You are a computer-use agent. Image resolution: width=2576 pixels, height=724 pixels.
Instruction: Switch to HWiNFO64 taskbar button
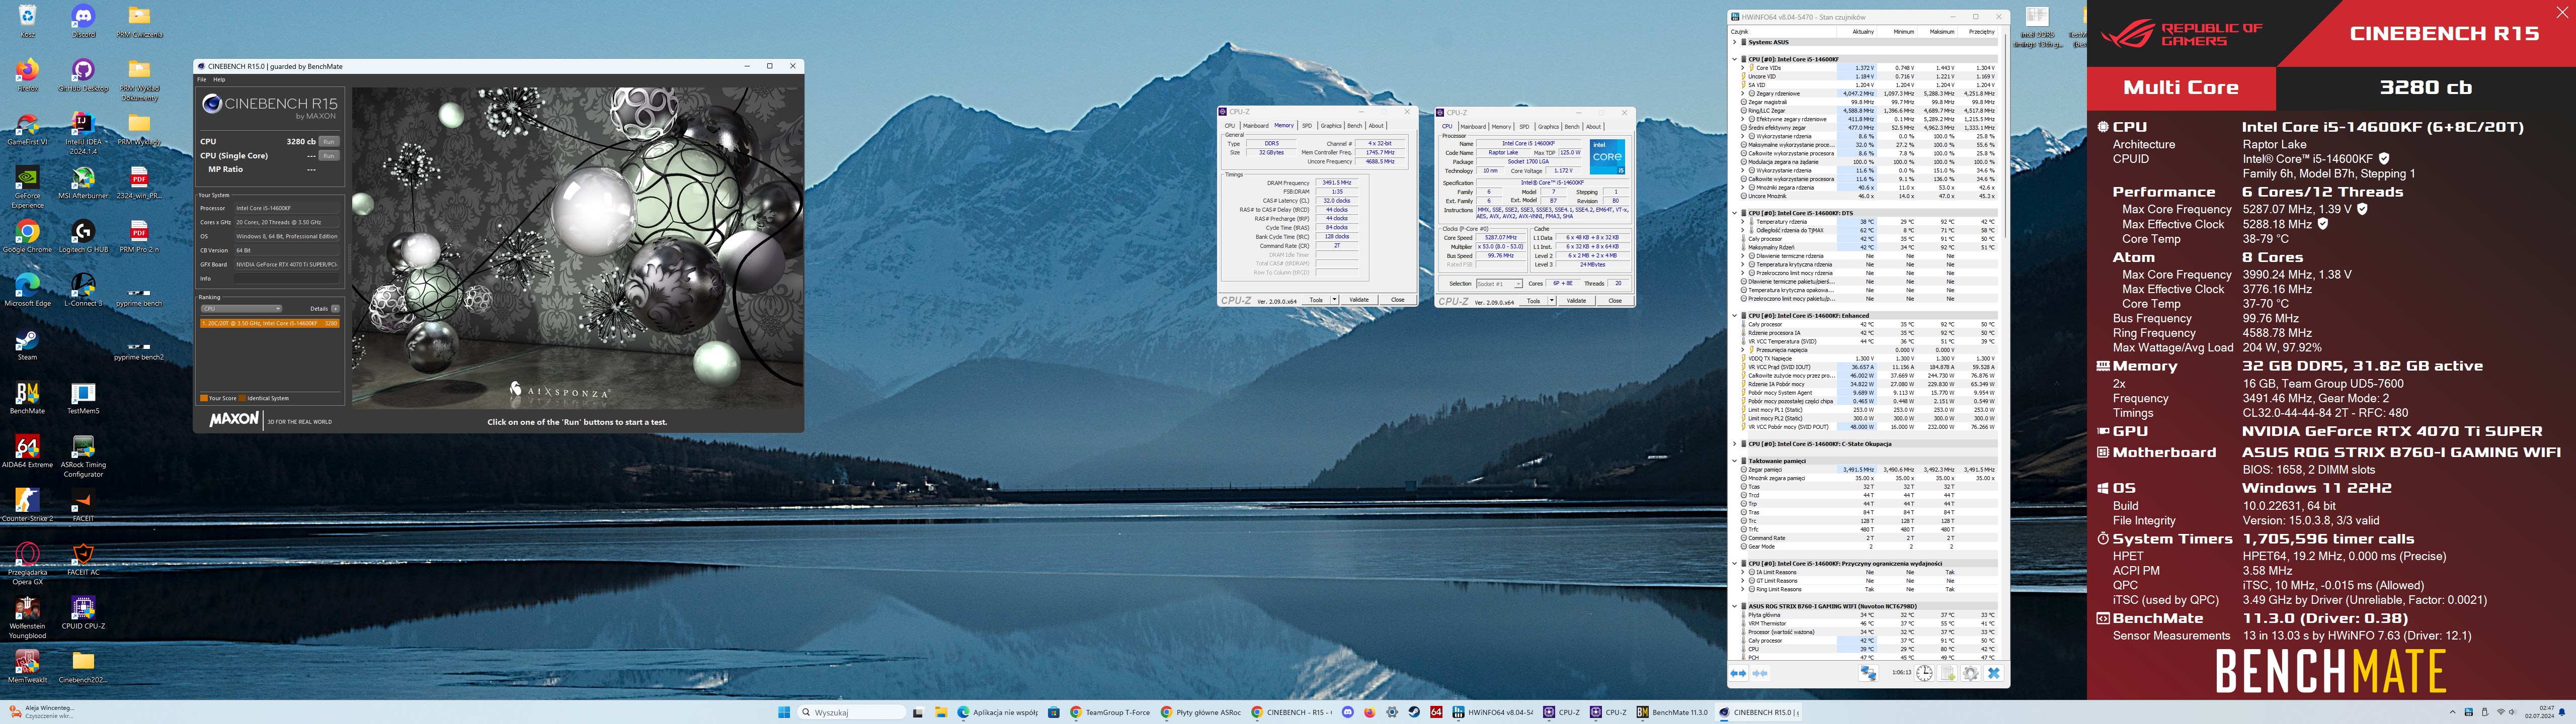click(1492, 712)
